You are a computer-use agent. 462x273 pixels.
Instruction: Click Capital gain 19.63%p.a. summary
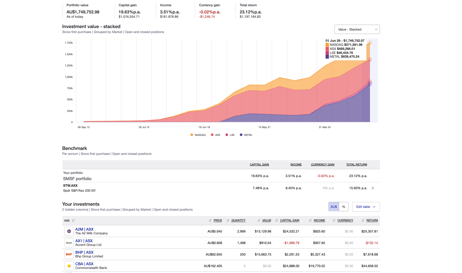coord(129,12)
